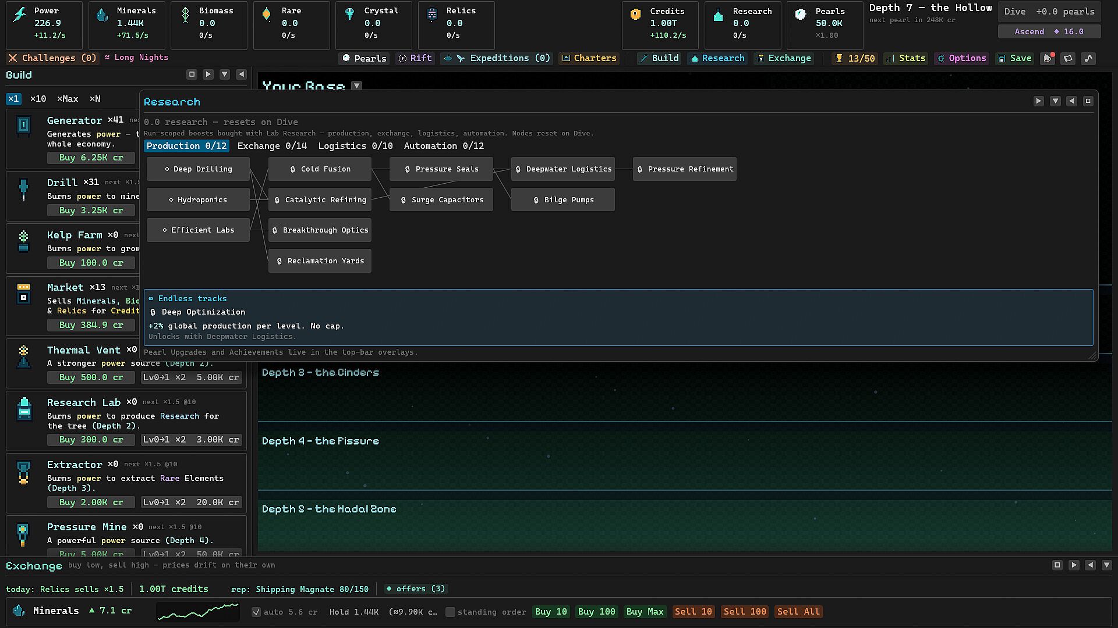Screen dimensions: 1118x628
Task: Click the Extractor building icon
Action: (23, 472)
